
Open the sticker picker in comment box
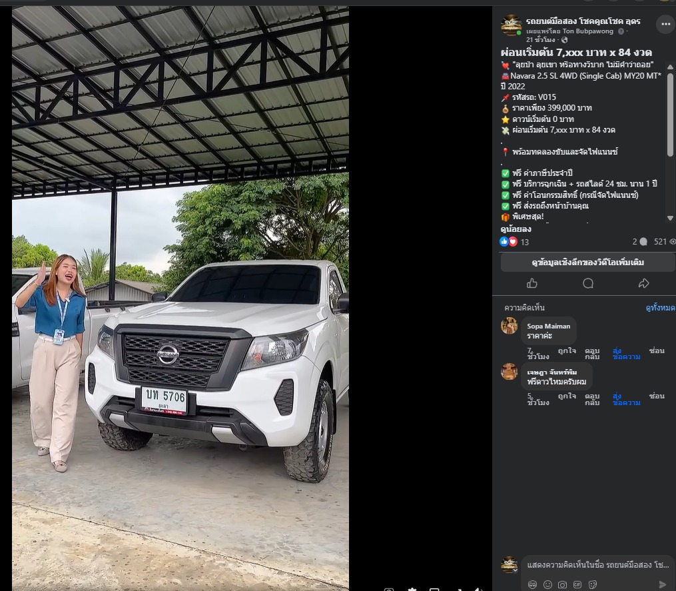pyautogui.click(x=593, y=584)
